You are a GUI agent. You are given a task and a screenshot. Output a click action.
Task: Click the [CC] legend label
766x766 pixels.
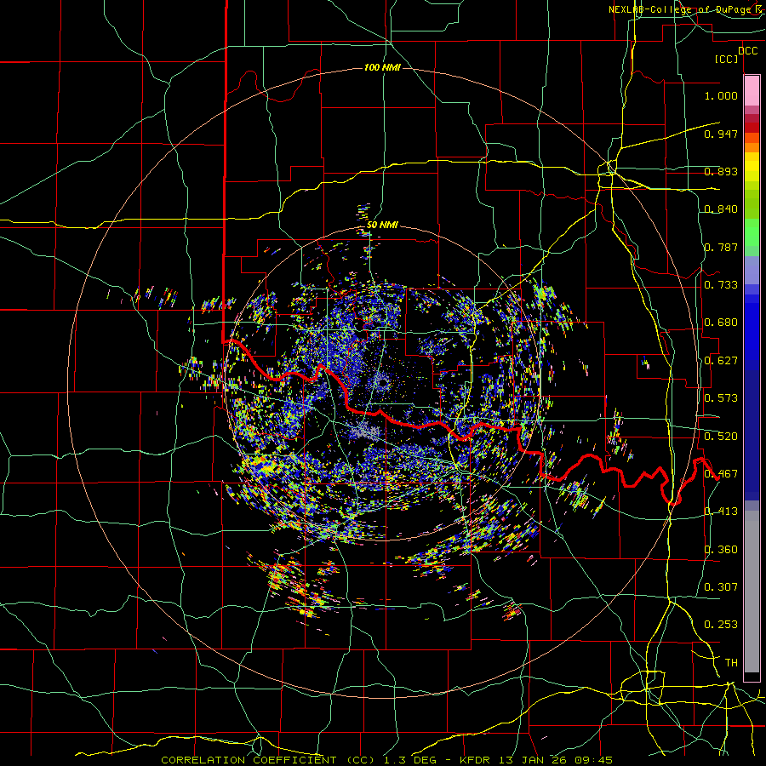point(727,60)
